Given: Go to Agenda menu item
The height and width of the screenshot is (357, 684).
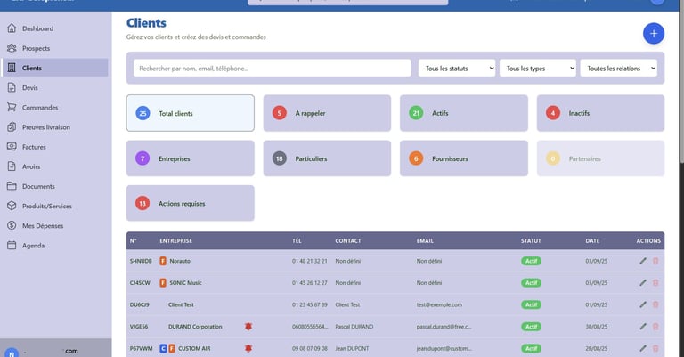Looking at the screenshot, I should tap(55, 245).
